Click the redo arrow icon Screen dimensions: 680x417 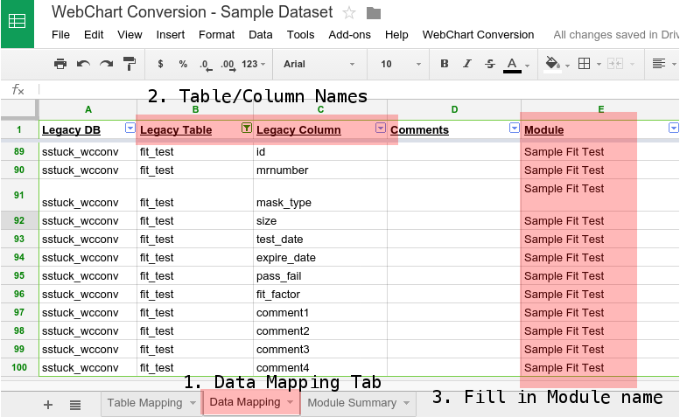[106, 64]
